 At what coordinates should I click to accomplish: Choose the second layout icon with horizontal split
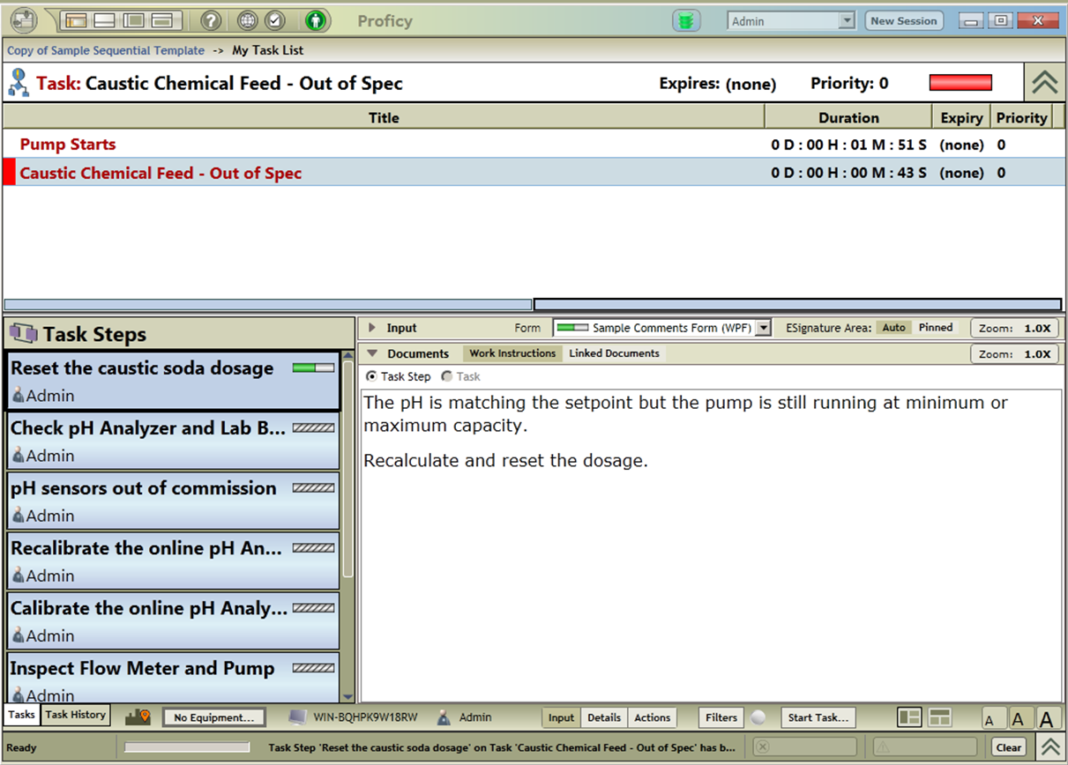104,20
